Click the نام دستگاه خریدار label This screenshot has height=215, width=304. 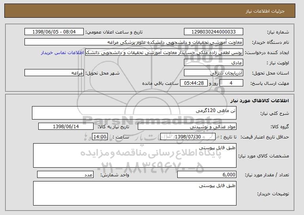270,42
